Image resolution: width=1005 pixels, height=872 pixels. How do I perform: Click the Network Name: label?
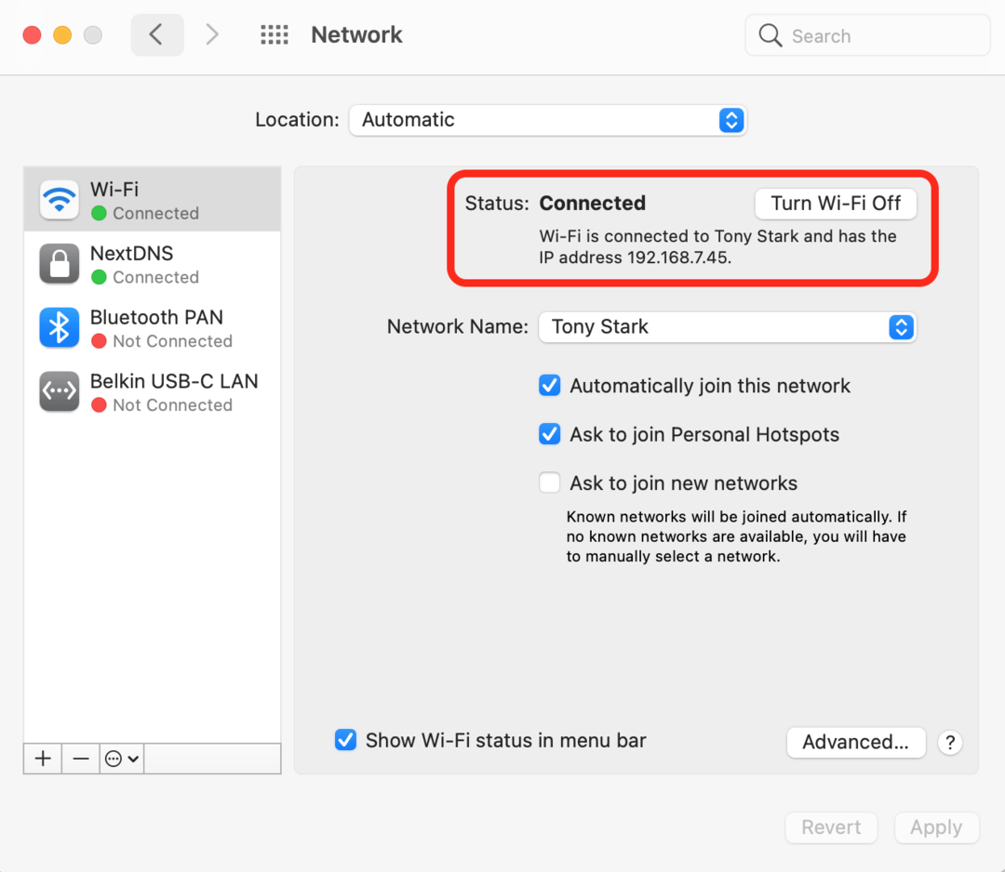pyautogui.click(x=458, y=326)
